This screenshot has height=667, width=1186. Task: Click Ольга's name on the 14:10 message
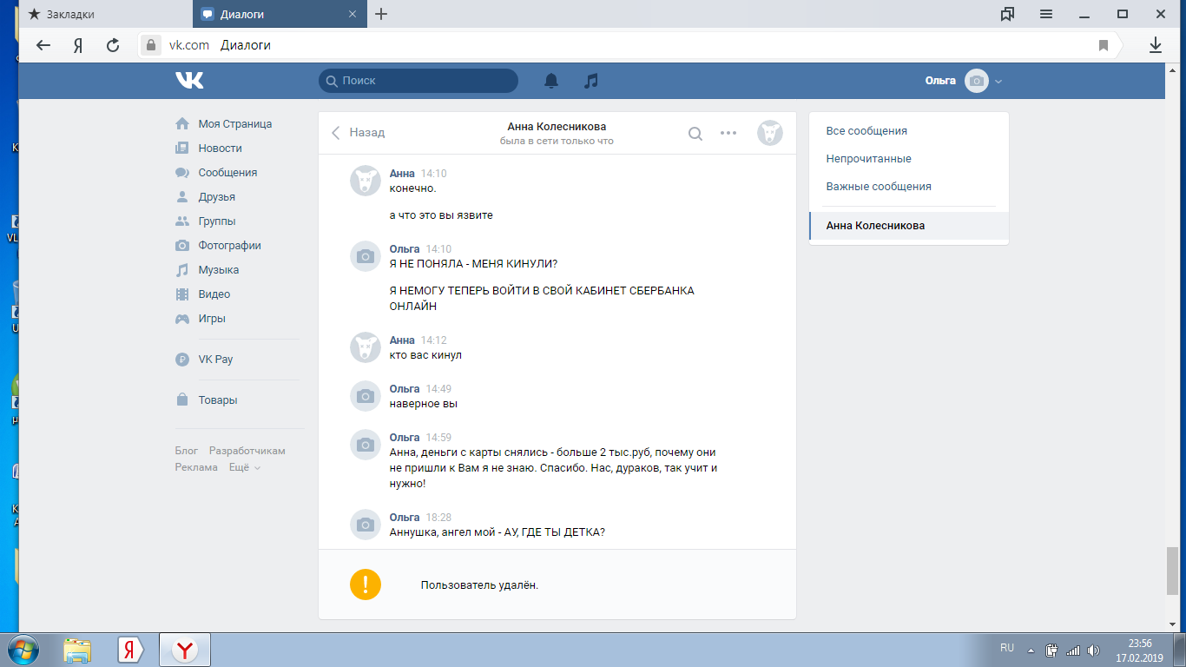pos(405,249)
